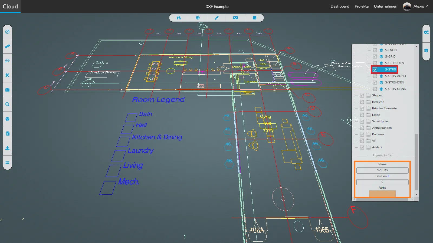The width and height of the screenshot is (433, 243).
Task: Select the S-STRS-MBND layer row
Action: coord(395,89)
